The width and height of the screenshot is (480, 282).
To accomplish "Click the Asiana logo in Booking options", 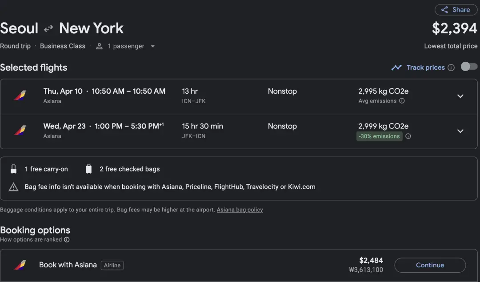I will pyautogui.click(x=20, y=265).
